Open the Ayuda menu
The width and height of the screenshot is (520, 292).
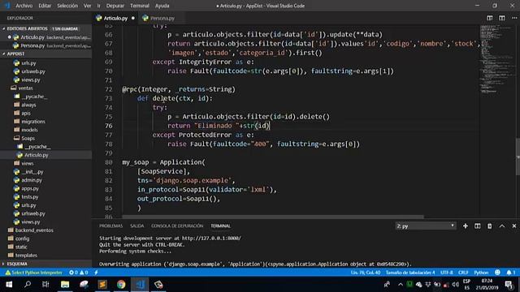[162, 6]
